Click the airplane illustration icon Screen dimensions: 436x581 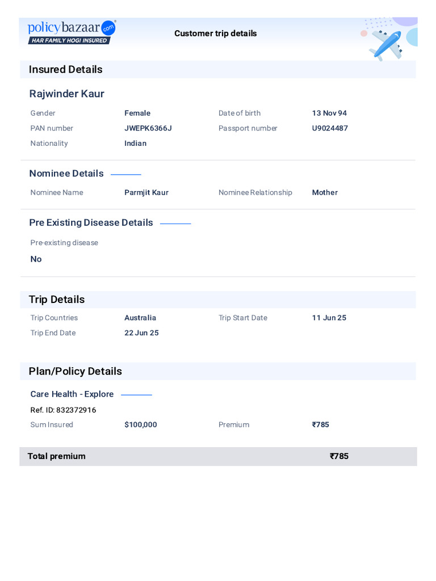[387, 44]
